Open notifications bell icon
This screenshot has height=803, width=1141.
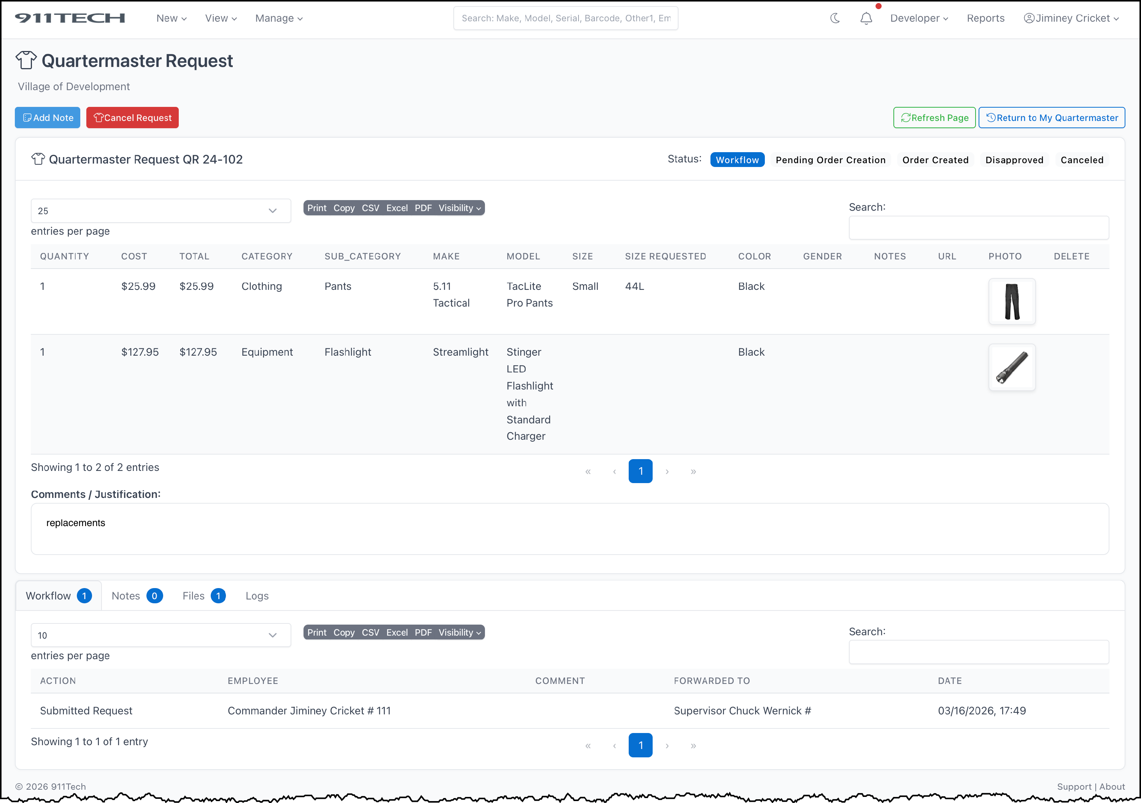866,18
